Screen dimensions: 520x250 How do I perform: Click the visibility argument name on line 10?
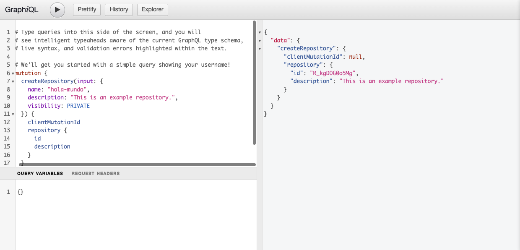tap(44, 106)
